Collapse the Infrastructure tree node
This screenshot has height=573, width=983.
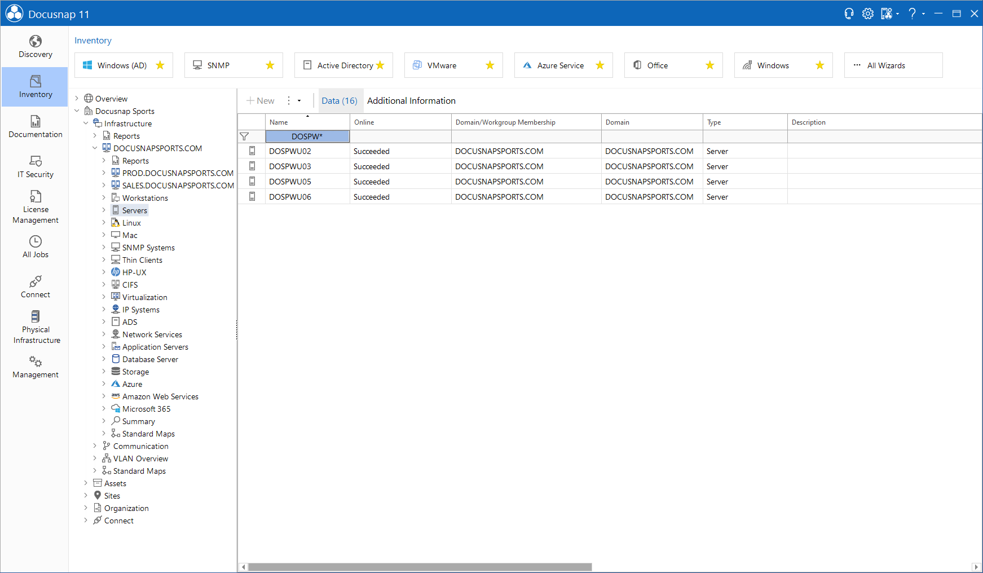click(x=86, y=124)
